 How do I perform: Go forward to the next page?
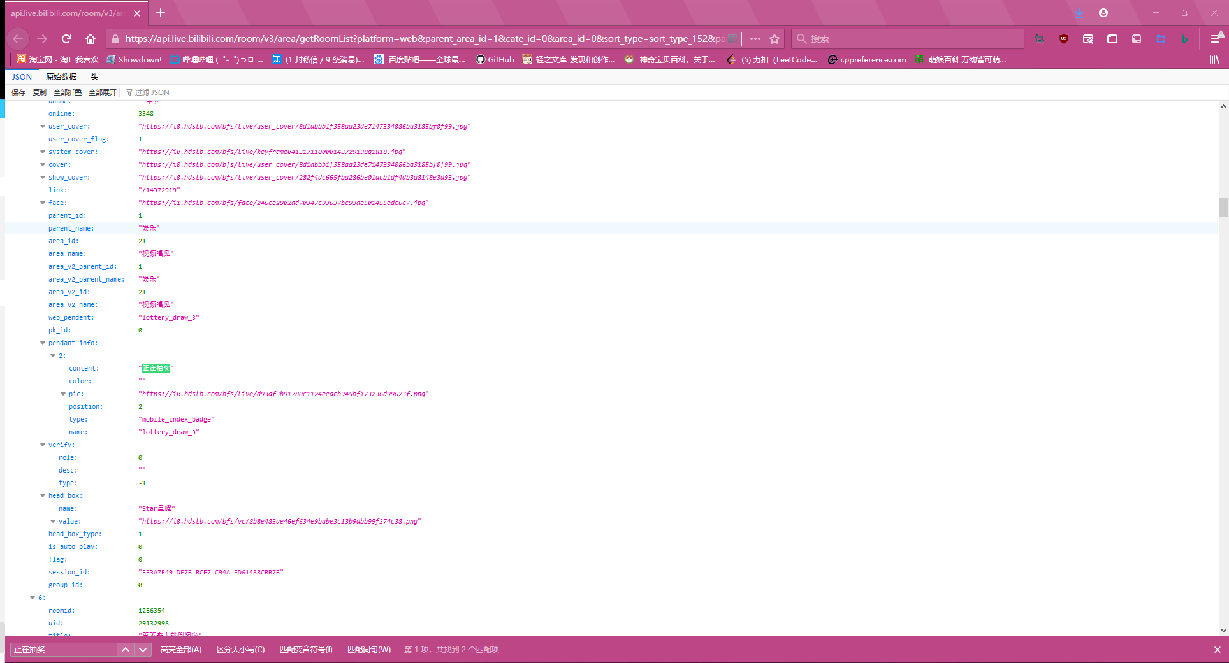[x=42, y=39]
